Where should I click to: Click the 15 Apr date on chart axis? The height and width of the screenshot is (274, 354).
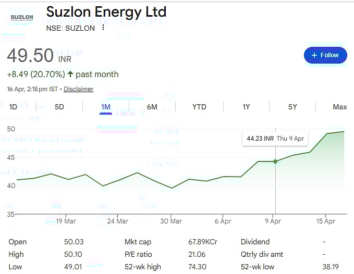(x=326, y=221)
